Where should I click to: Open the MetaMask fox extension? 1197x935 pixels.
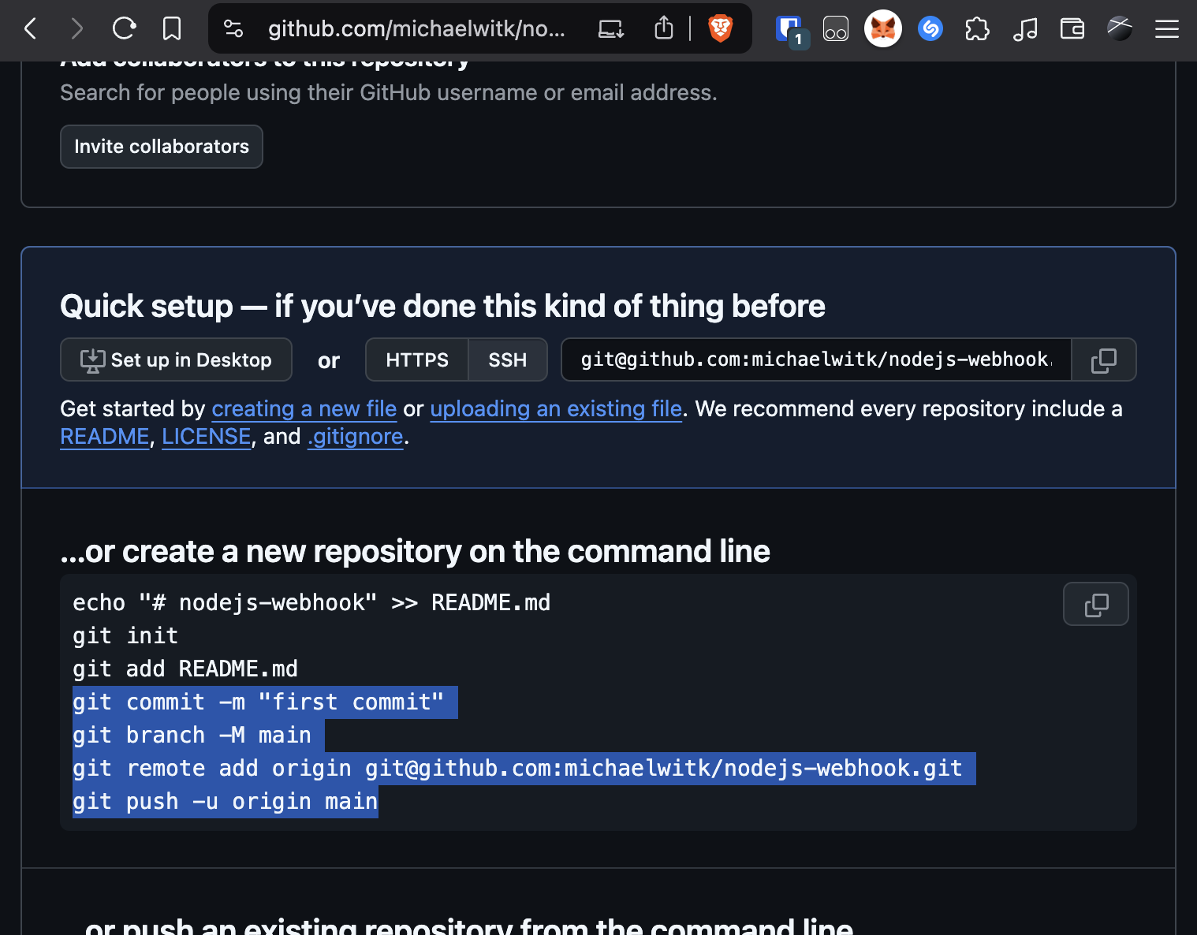click(x=883, y=29)
